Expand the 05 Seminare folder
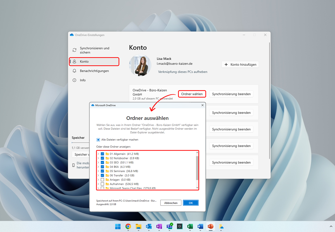The width and height of the screenshot is (335, 232). pos(98,171)
